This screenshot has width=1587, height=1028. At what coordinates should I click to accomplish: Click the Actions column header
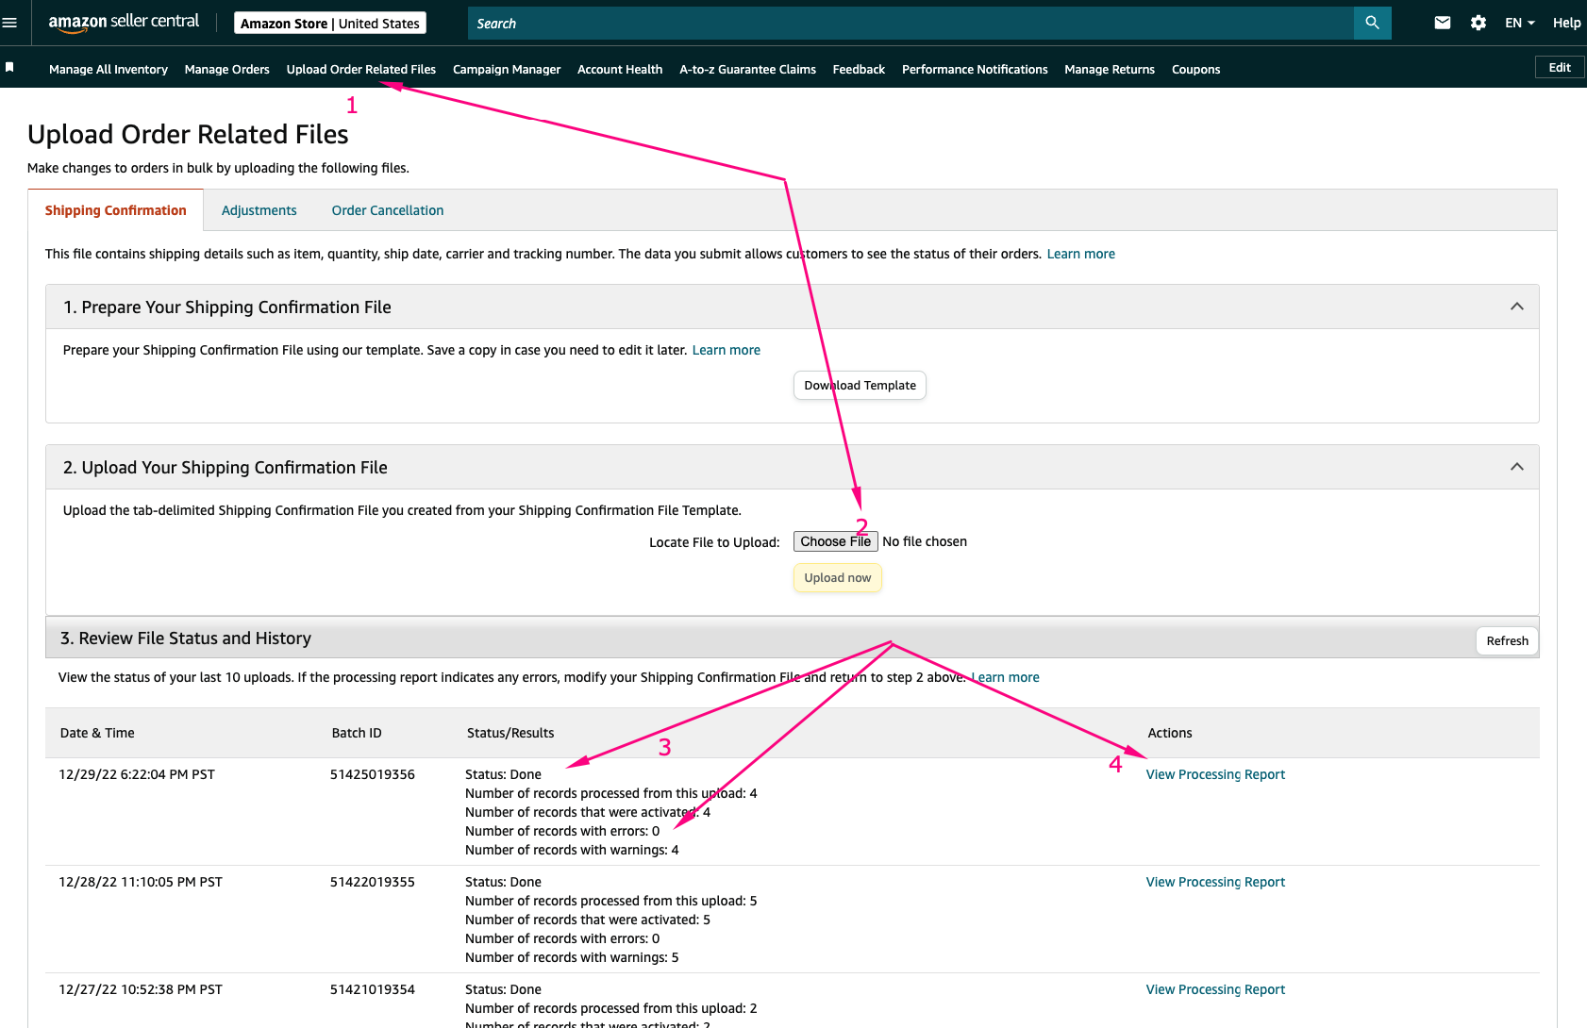pos(1170,733)
